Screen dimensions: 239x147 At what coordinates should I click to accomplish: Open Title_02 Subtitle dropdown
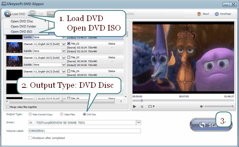point(64,51)
